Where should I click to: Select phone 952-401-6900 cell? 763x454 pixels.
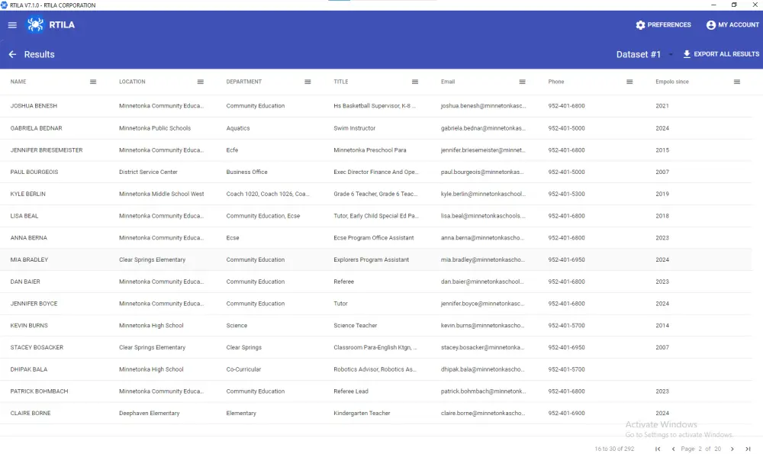tap(566, 413)
